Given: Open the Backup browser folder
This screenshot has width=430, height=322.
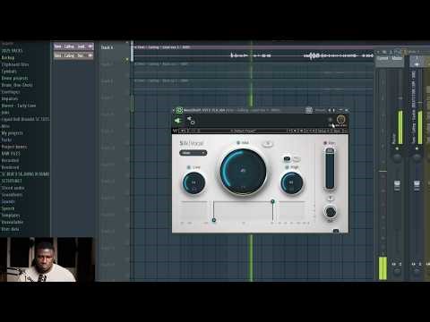Looking at the screenshot, I should pos(8,57).
